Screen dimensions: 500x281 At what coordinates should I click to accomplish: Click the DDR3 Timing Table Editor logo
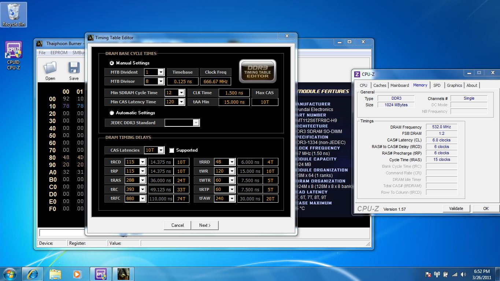pos(258,71)
